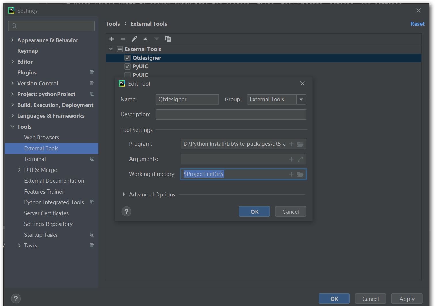
Task: Click the Reset link
Action: click(x=417, y=24)
